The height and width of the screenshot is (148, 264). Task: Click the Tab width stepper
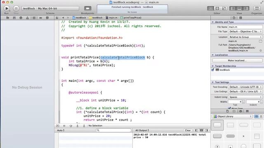[243, 102]
